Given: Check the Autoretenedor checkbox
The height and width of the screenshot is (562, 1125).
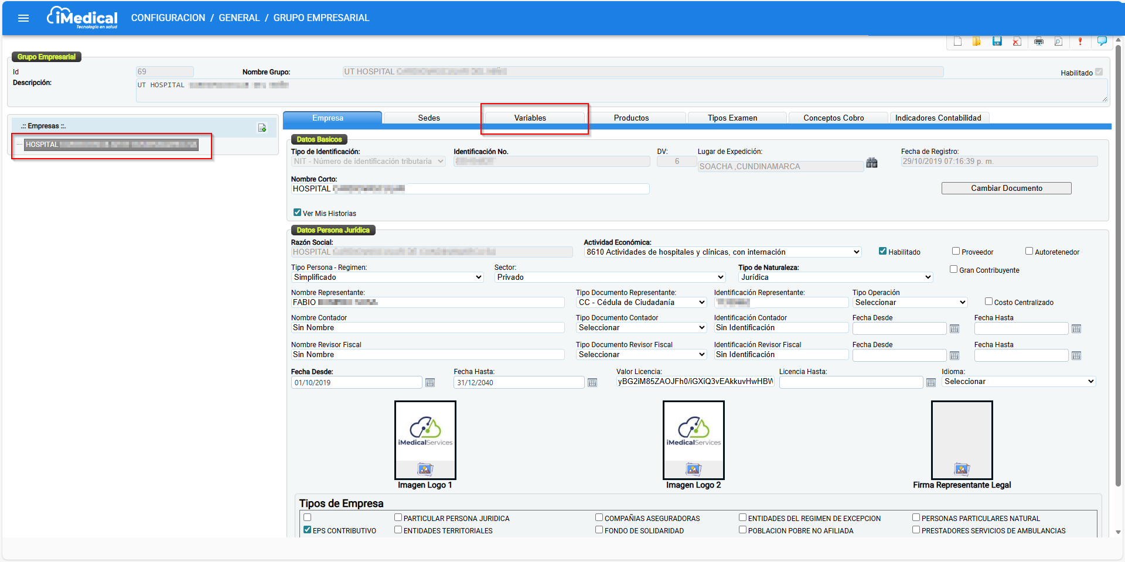Looking at the screenshot, I should click(x=1029, y=251).
